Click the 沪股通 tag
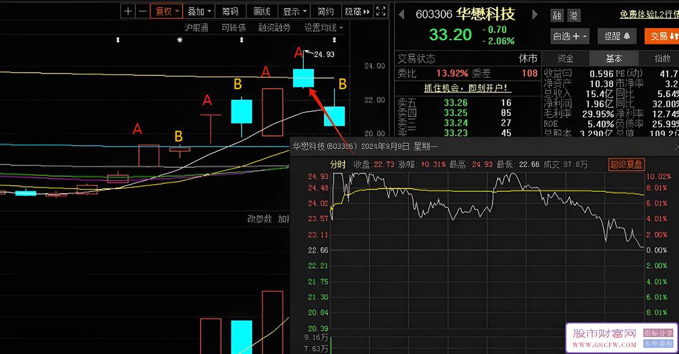Screen dimensions: 679x354 tap(196, 28)
